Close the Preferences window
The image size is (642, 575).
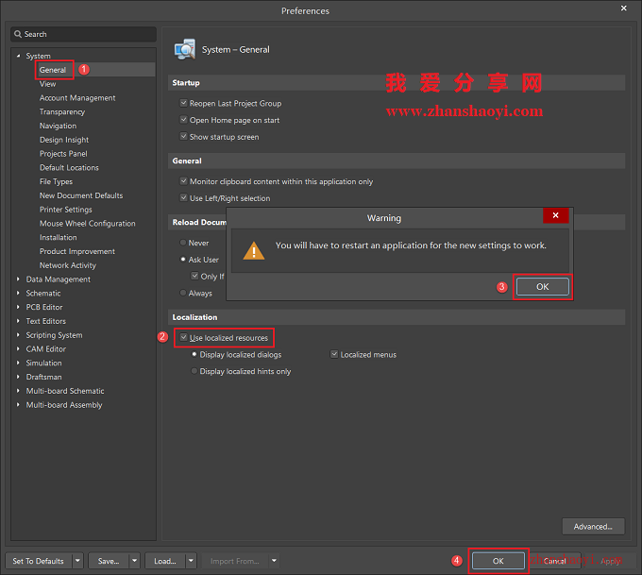[x=623, y=8]
